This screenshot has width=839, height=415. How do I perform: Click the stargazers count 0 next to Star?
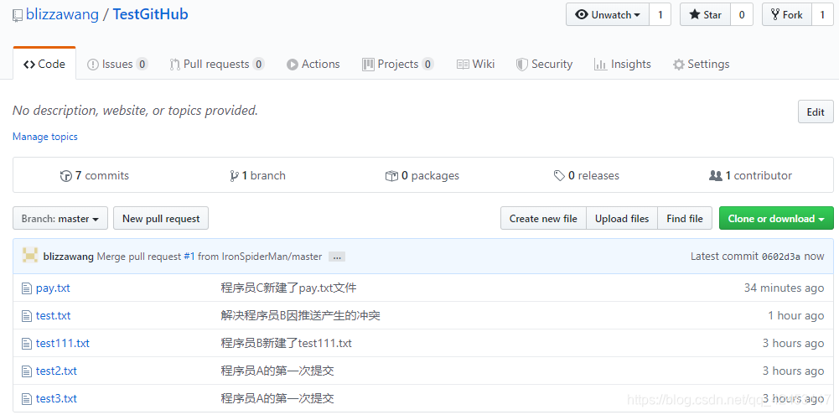click(x=742, y=14)
